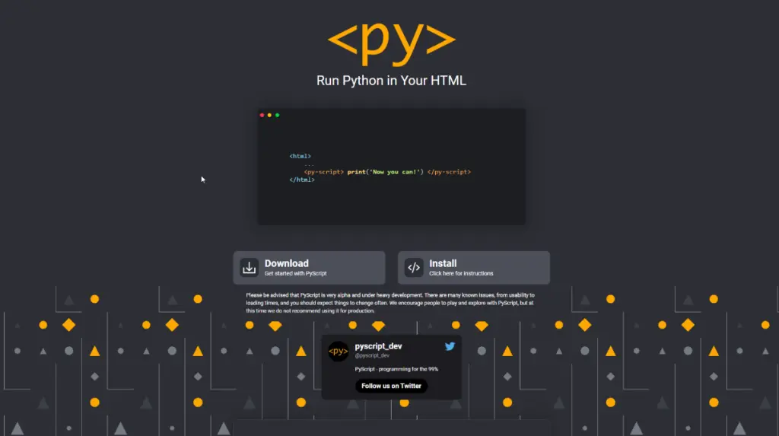
Task: Click the py-script print code line
Action: click(387, 172)
